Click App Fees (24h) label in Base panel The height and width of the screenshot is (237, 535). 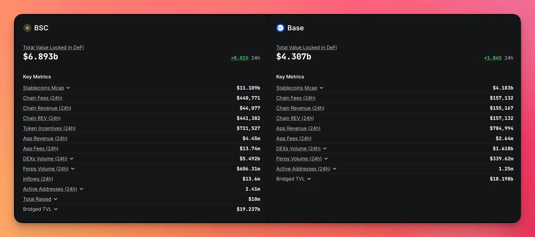(294, 139)
